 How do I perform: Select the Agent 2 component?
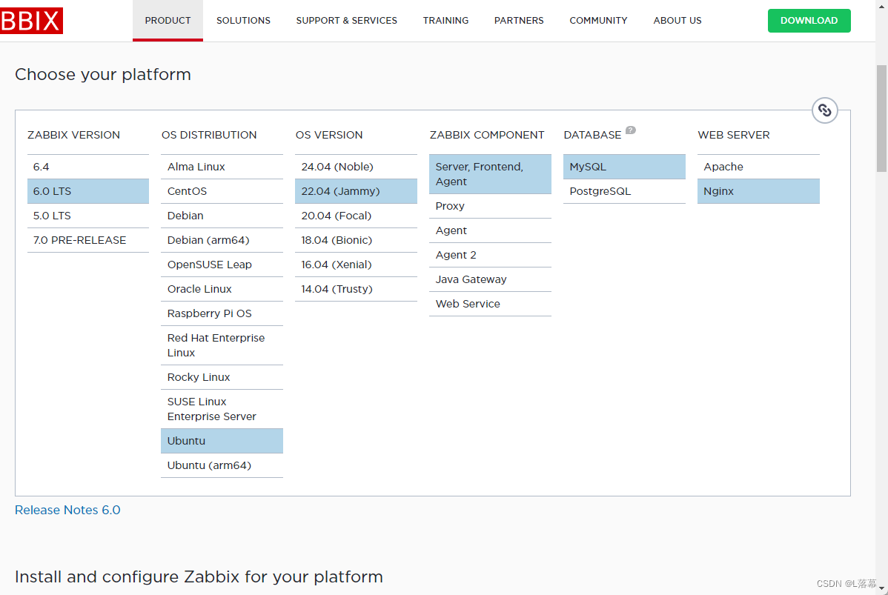pyautogui.click(x=491, y=255)
